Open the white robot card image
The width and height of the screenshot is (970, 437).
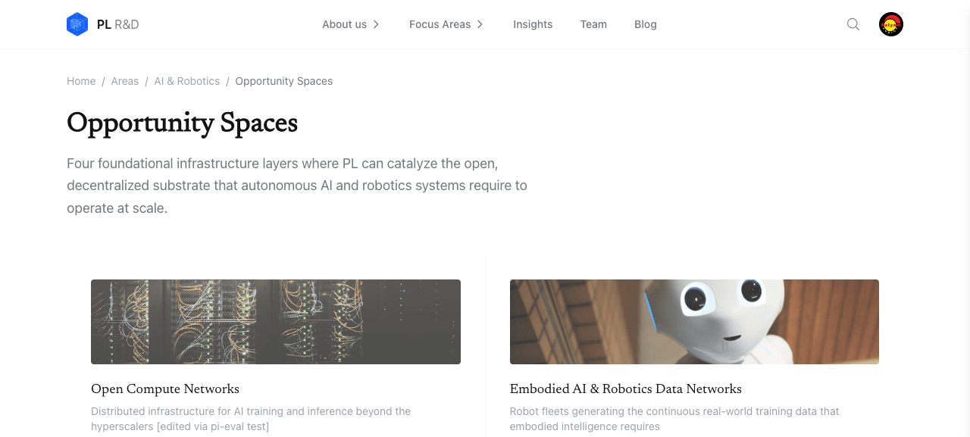(x=694, y=322)
